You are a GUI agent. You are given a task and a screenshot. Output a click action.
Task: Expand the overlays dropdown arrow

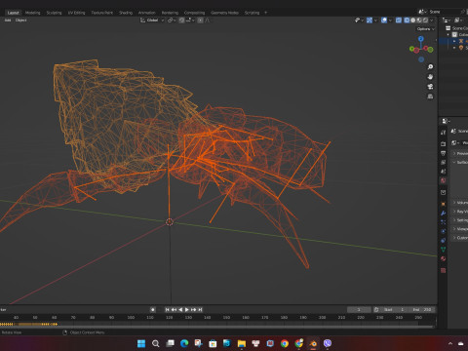tap(390, 20)
